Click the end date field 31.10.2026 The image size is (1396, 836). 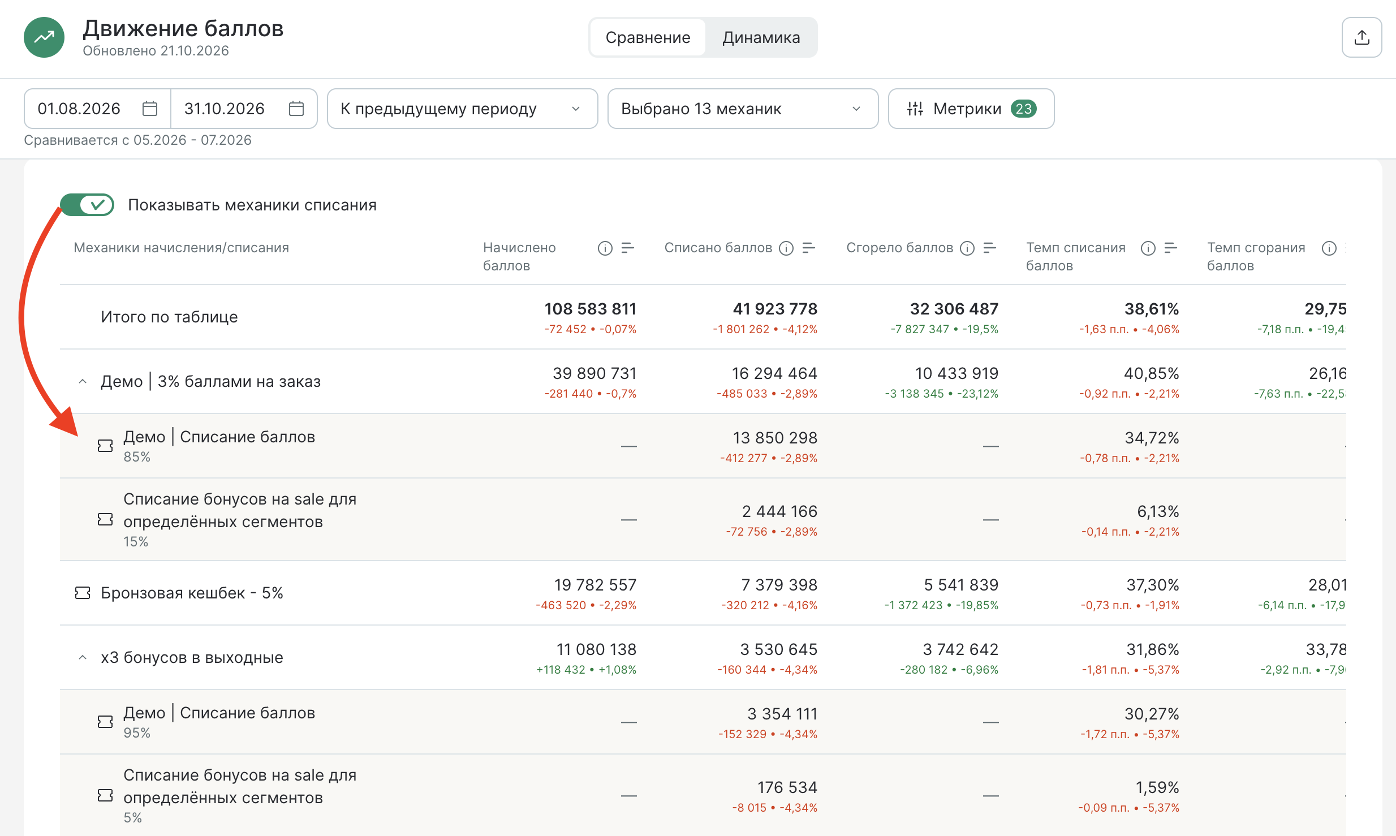[x=244, y=109]
